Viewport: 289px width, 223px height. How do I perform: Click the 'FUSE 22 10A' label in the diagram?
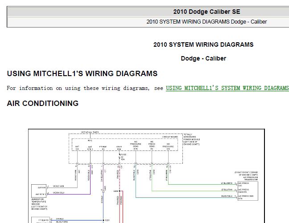point(123,157)
